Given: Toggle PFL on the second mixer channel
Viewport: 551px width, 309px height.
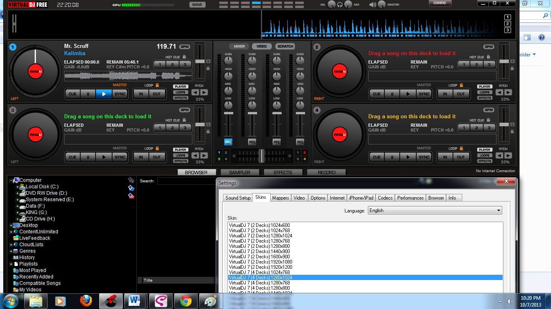Looking at the screenshot, I should (x=252, y=142).
